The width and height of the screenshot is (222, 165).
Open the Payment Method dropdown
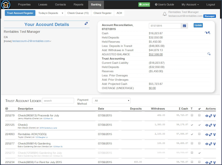111,101
